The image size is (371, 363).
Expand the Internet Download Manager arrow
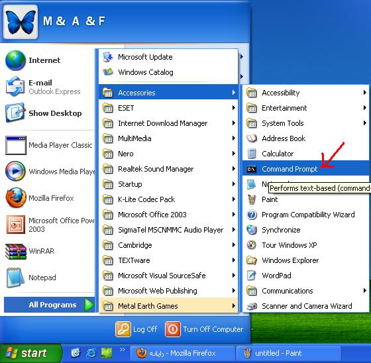click(234, 123)
